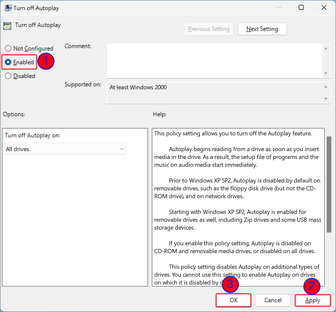Image resolution: width=336 pixels, height=312 pixels.
Task: Click the Cancel button
Action: (x=273, y=300)
